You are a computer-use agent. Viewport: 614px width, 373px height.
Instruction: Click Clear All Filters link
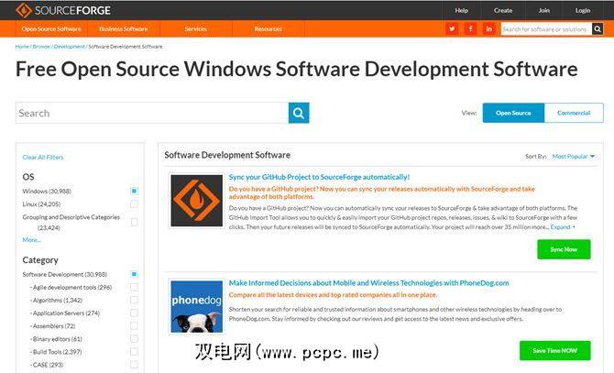click(x=43, y=158)
